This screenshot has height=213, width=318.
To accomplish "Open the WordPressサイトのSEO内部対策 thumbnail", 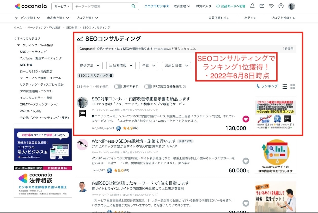I will (276, 156).
